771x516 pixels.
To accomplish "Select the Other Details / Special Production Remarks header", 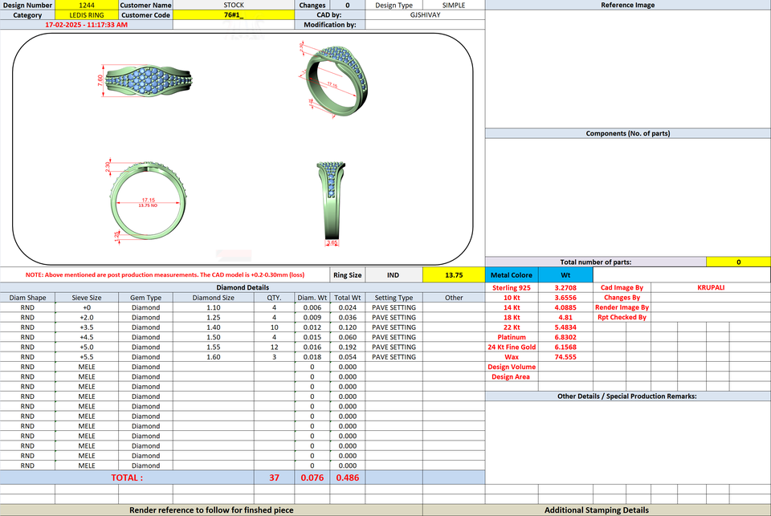I will (627, 396).
